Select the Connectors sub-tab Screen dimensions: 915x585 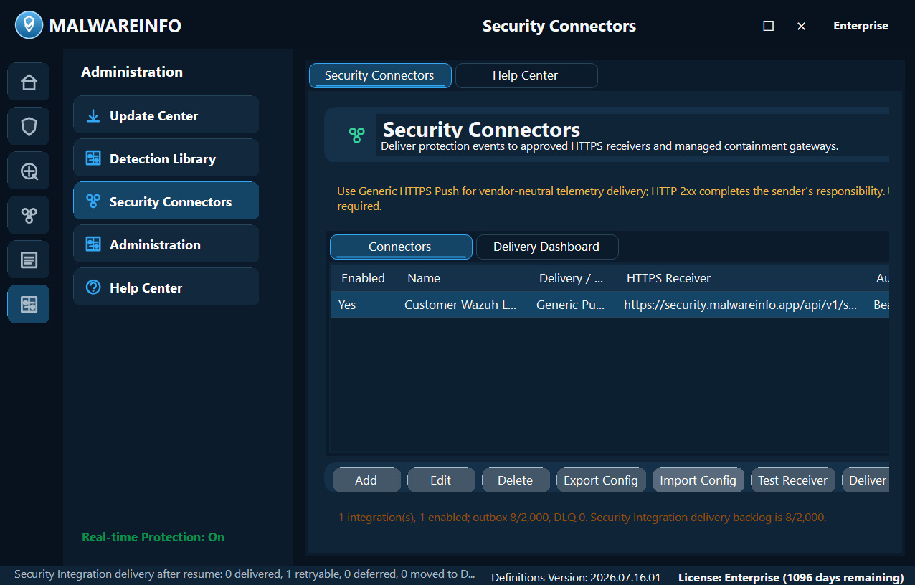click(x=401, y=247)
